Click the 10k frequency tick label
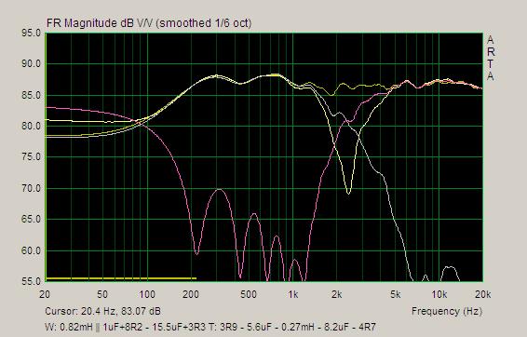 point(439,295)
